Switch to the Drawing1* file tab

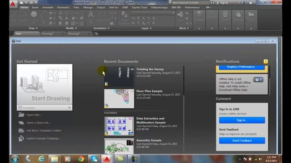pos(48,34)
